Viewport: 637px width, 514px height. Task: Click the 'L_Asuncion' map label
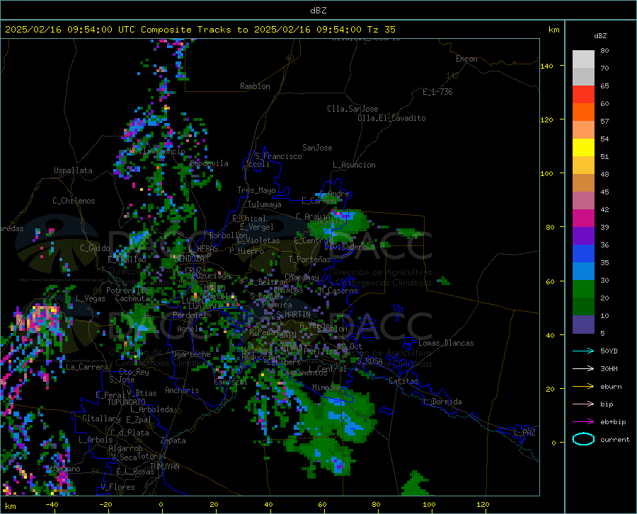point(354,165)
